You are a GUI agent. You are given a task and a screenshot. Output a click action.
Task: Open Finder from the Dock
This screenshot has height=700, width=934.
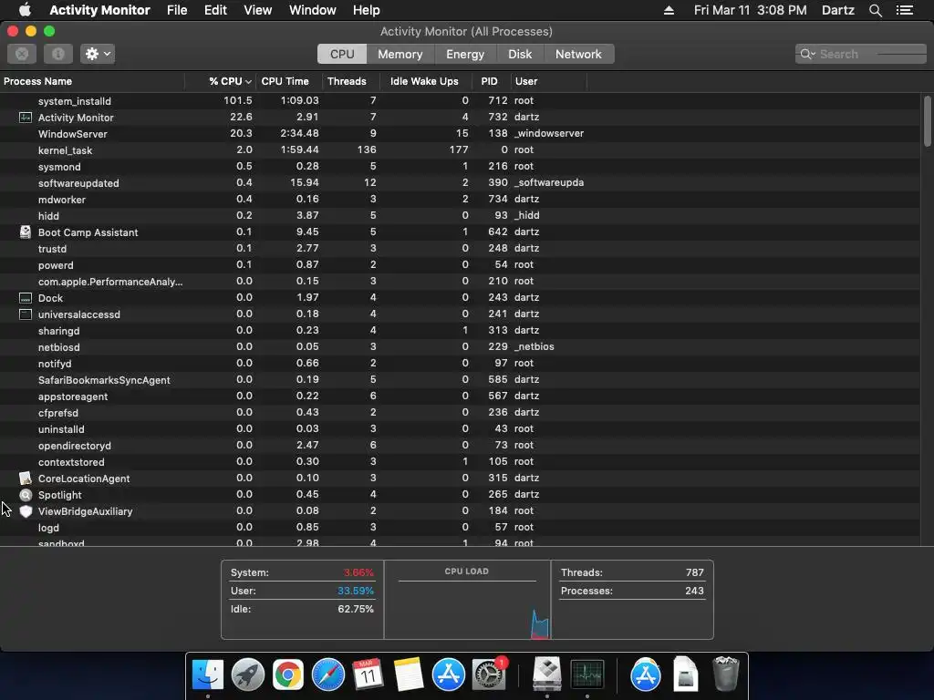208,674
